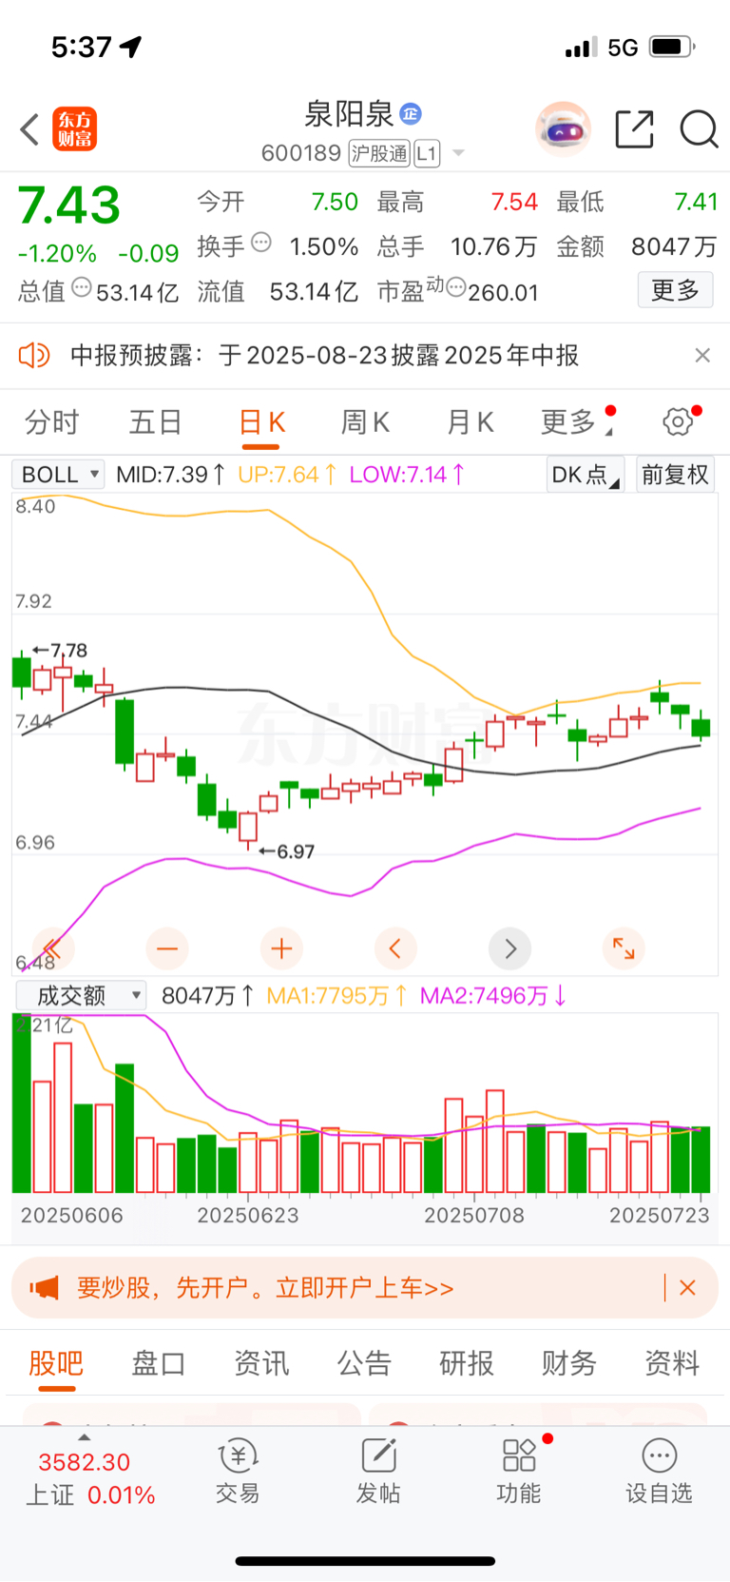730x1582 pixels.
Task: Open 成交额 indicator dropdown
Action: [81, 995]
